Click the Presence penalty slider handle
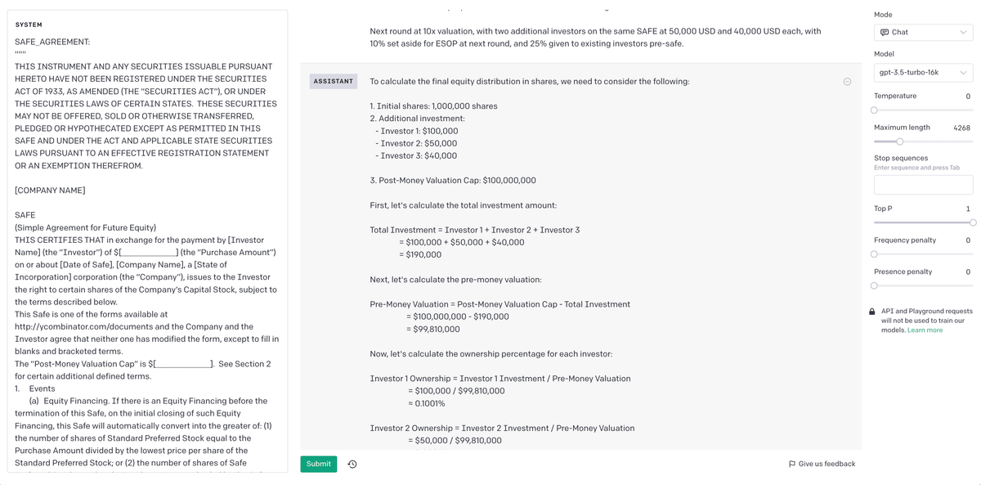 coord(874,285)
